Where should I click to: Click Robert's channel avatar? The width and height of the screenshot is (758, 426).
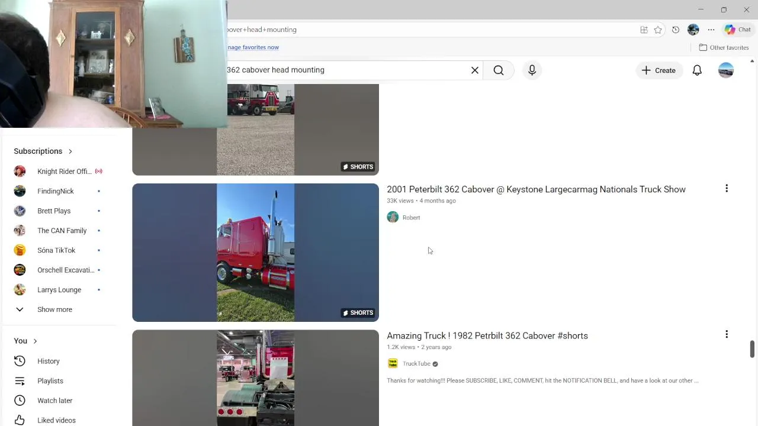[x=393, y=217]
